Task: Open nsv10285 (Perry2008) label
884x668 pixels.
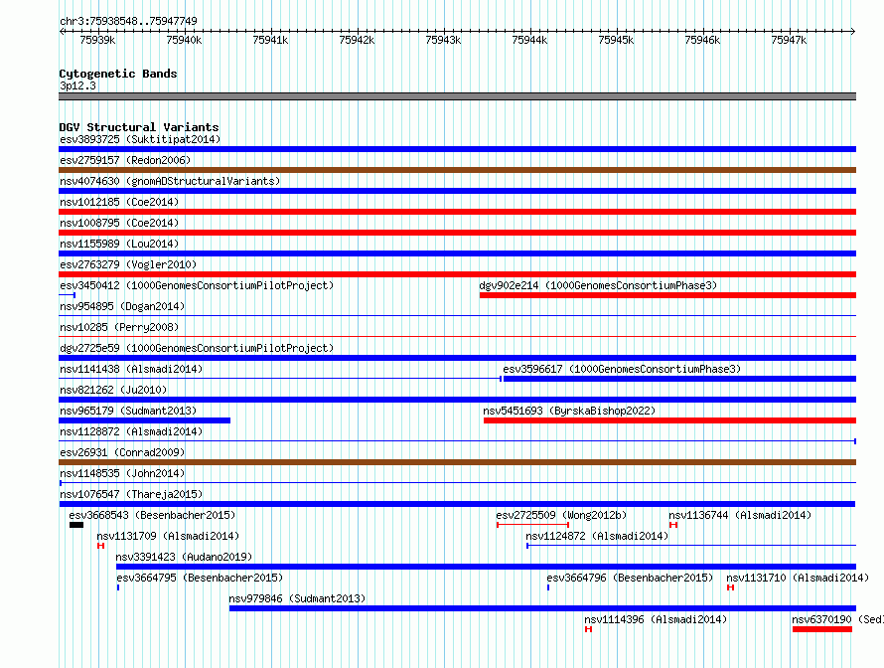Action: 119,327
